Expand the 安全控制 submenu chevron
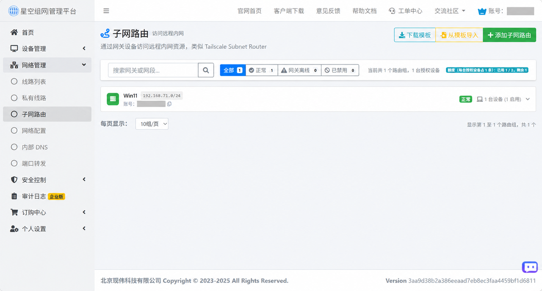The image size is (542, 291). (x=84, y=180)
